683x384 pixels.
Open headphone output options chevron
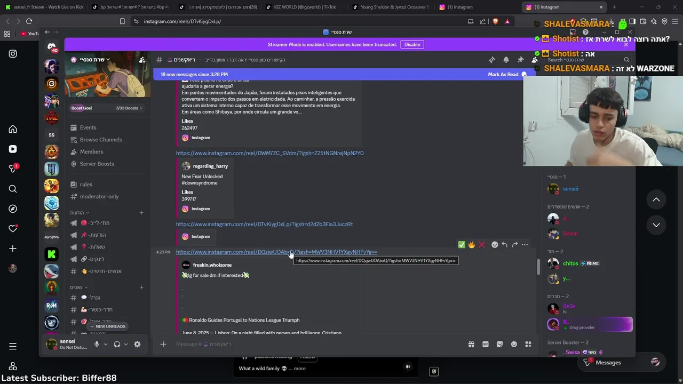tap(126, 345)
